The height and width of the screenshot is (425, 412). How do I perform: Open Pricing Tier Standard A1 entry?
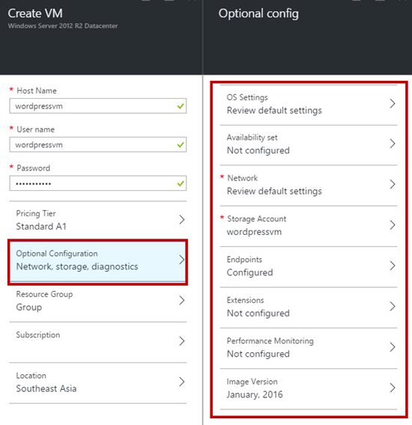click(98, 221)
